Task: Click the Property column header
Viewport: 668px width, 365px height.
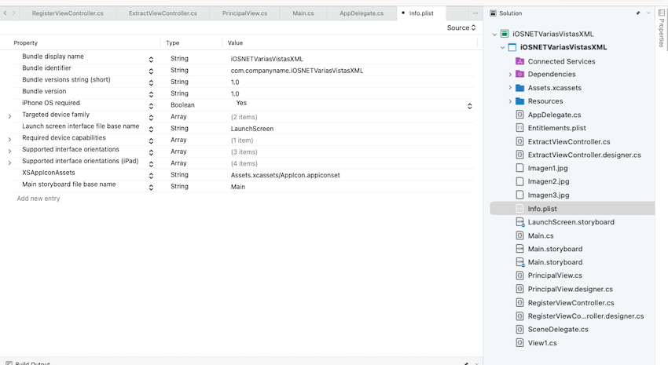Action: click(x=26, y=43)
